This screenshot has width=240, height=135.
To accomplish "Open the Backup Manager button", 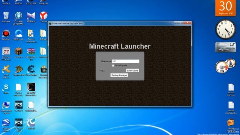I will (119, 75).
